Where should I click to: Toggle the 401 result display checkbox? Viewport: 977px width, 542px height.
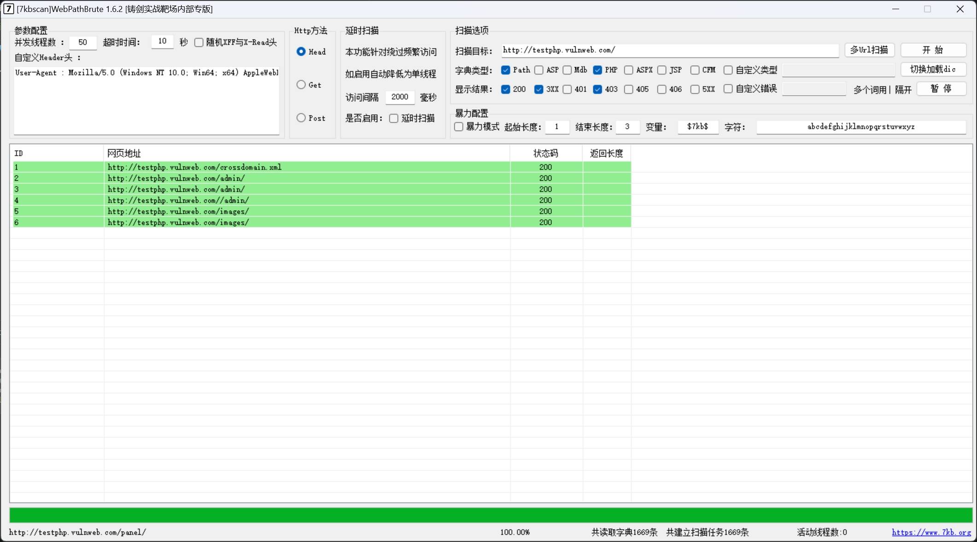pyautogui.click(x=567, y=89)
